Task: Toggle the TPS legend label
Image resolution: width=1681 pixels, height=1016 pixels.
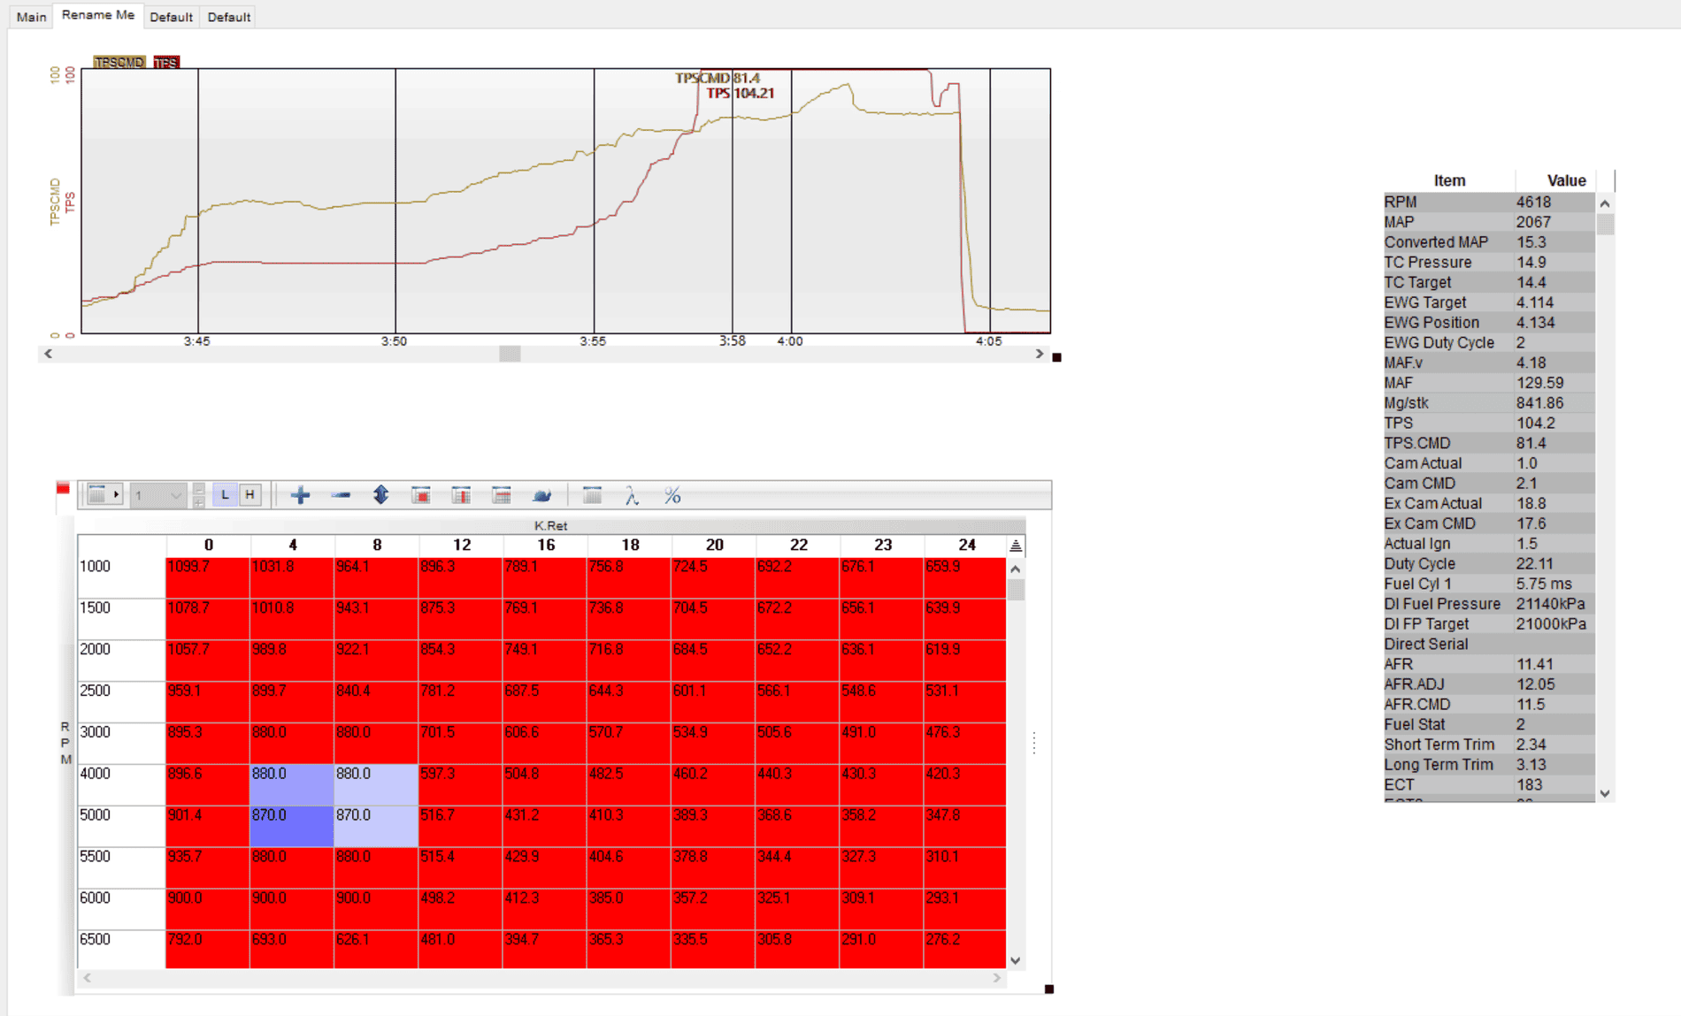Action: coord(166,62)
